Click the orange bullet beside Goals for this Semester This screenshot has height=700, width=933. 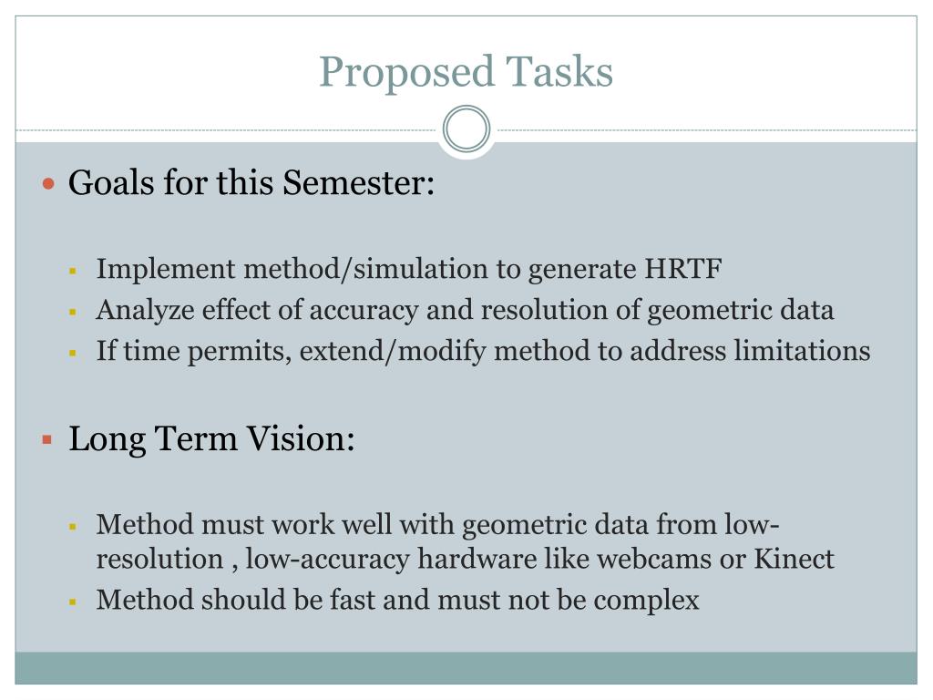coord(49,183)
